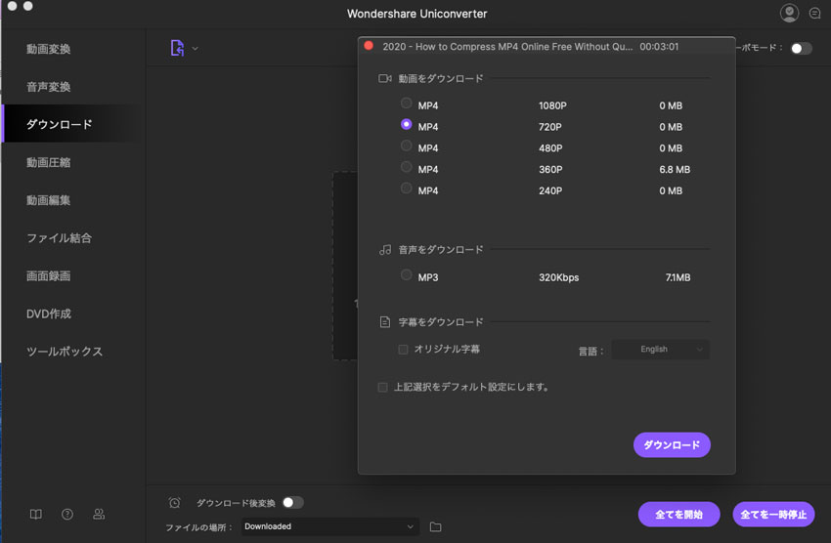
Task: Open the feedback message icon
Action: [815, 14]
